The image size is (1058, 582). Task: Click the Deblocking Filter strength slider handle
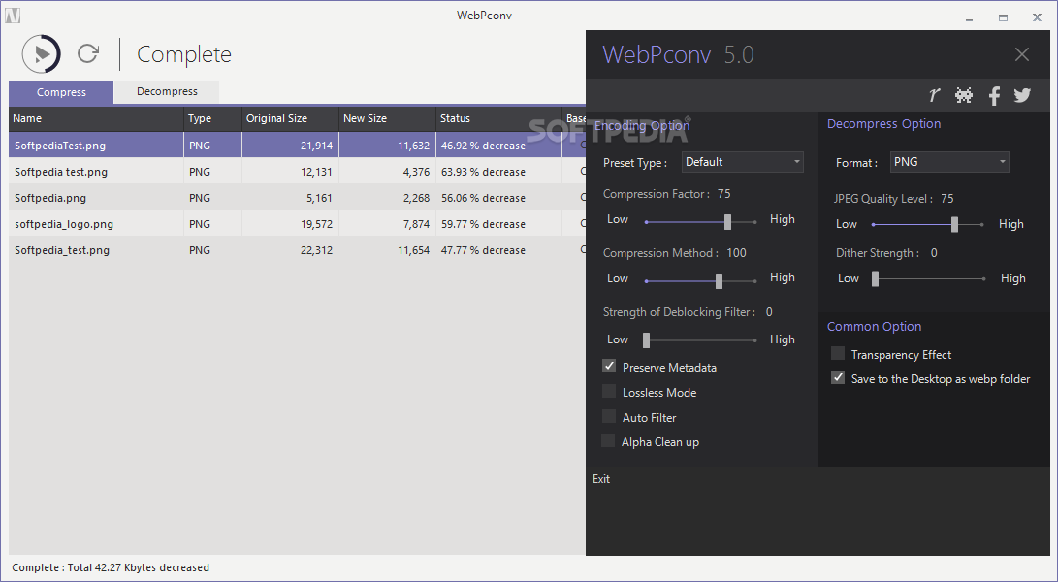click(x=646, y=340)
